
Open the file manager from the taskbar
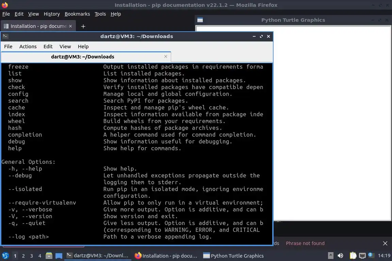[49, 256]
